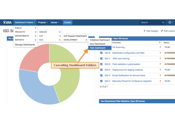The width and height of the screenshot is (175, 124).
Task: Open Field validation customisation link
Action: [x=126, y=64]
